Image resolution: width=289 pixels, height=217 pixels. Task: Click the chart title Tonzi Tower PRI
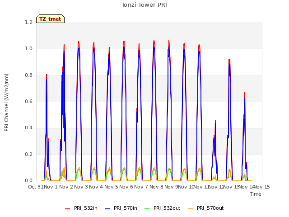(x=144, y=5)
